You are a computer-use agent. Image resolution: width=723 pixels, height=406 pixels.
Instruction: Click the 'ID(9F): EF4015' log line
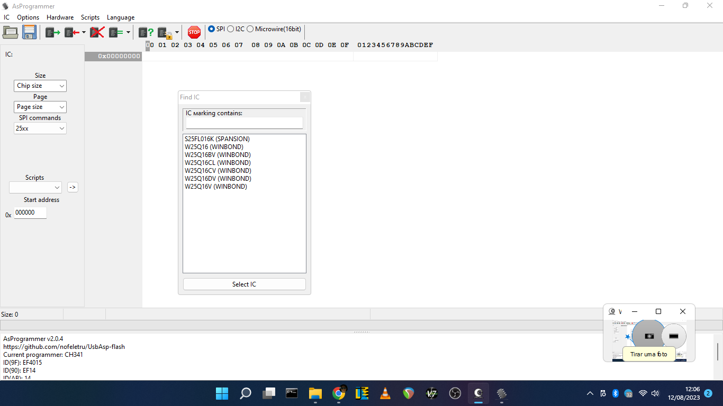[22, 363]
